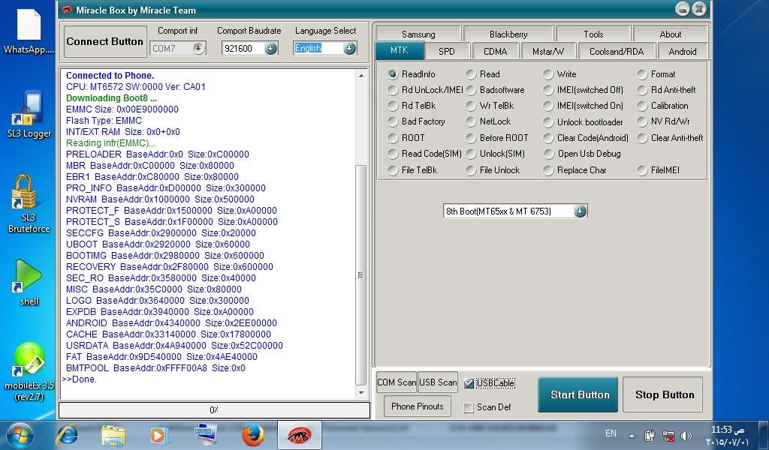Select the MTK tab

pos(400,50)
